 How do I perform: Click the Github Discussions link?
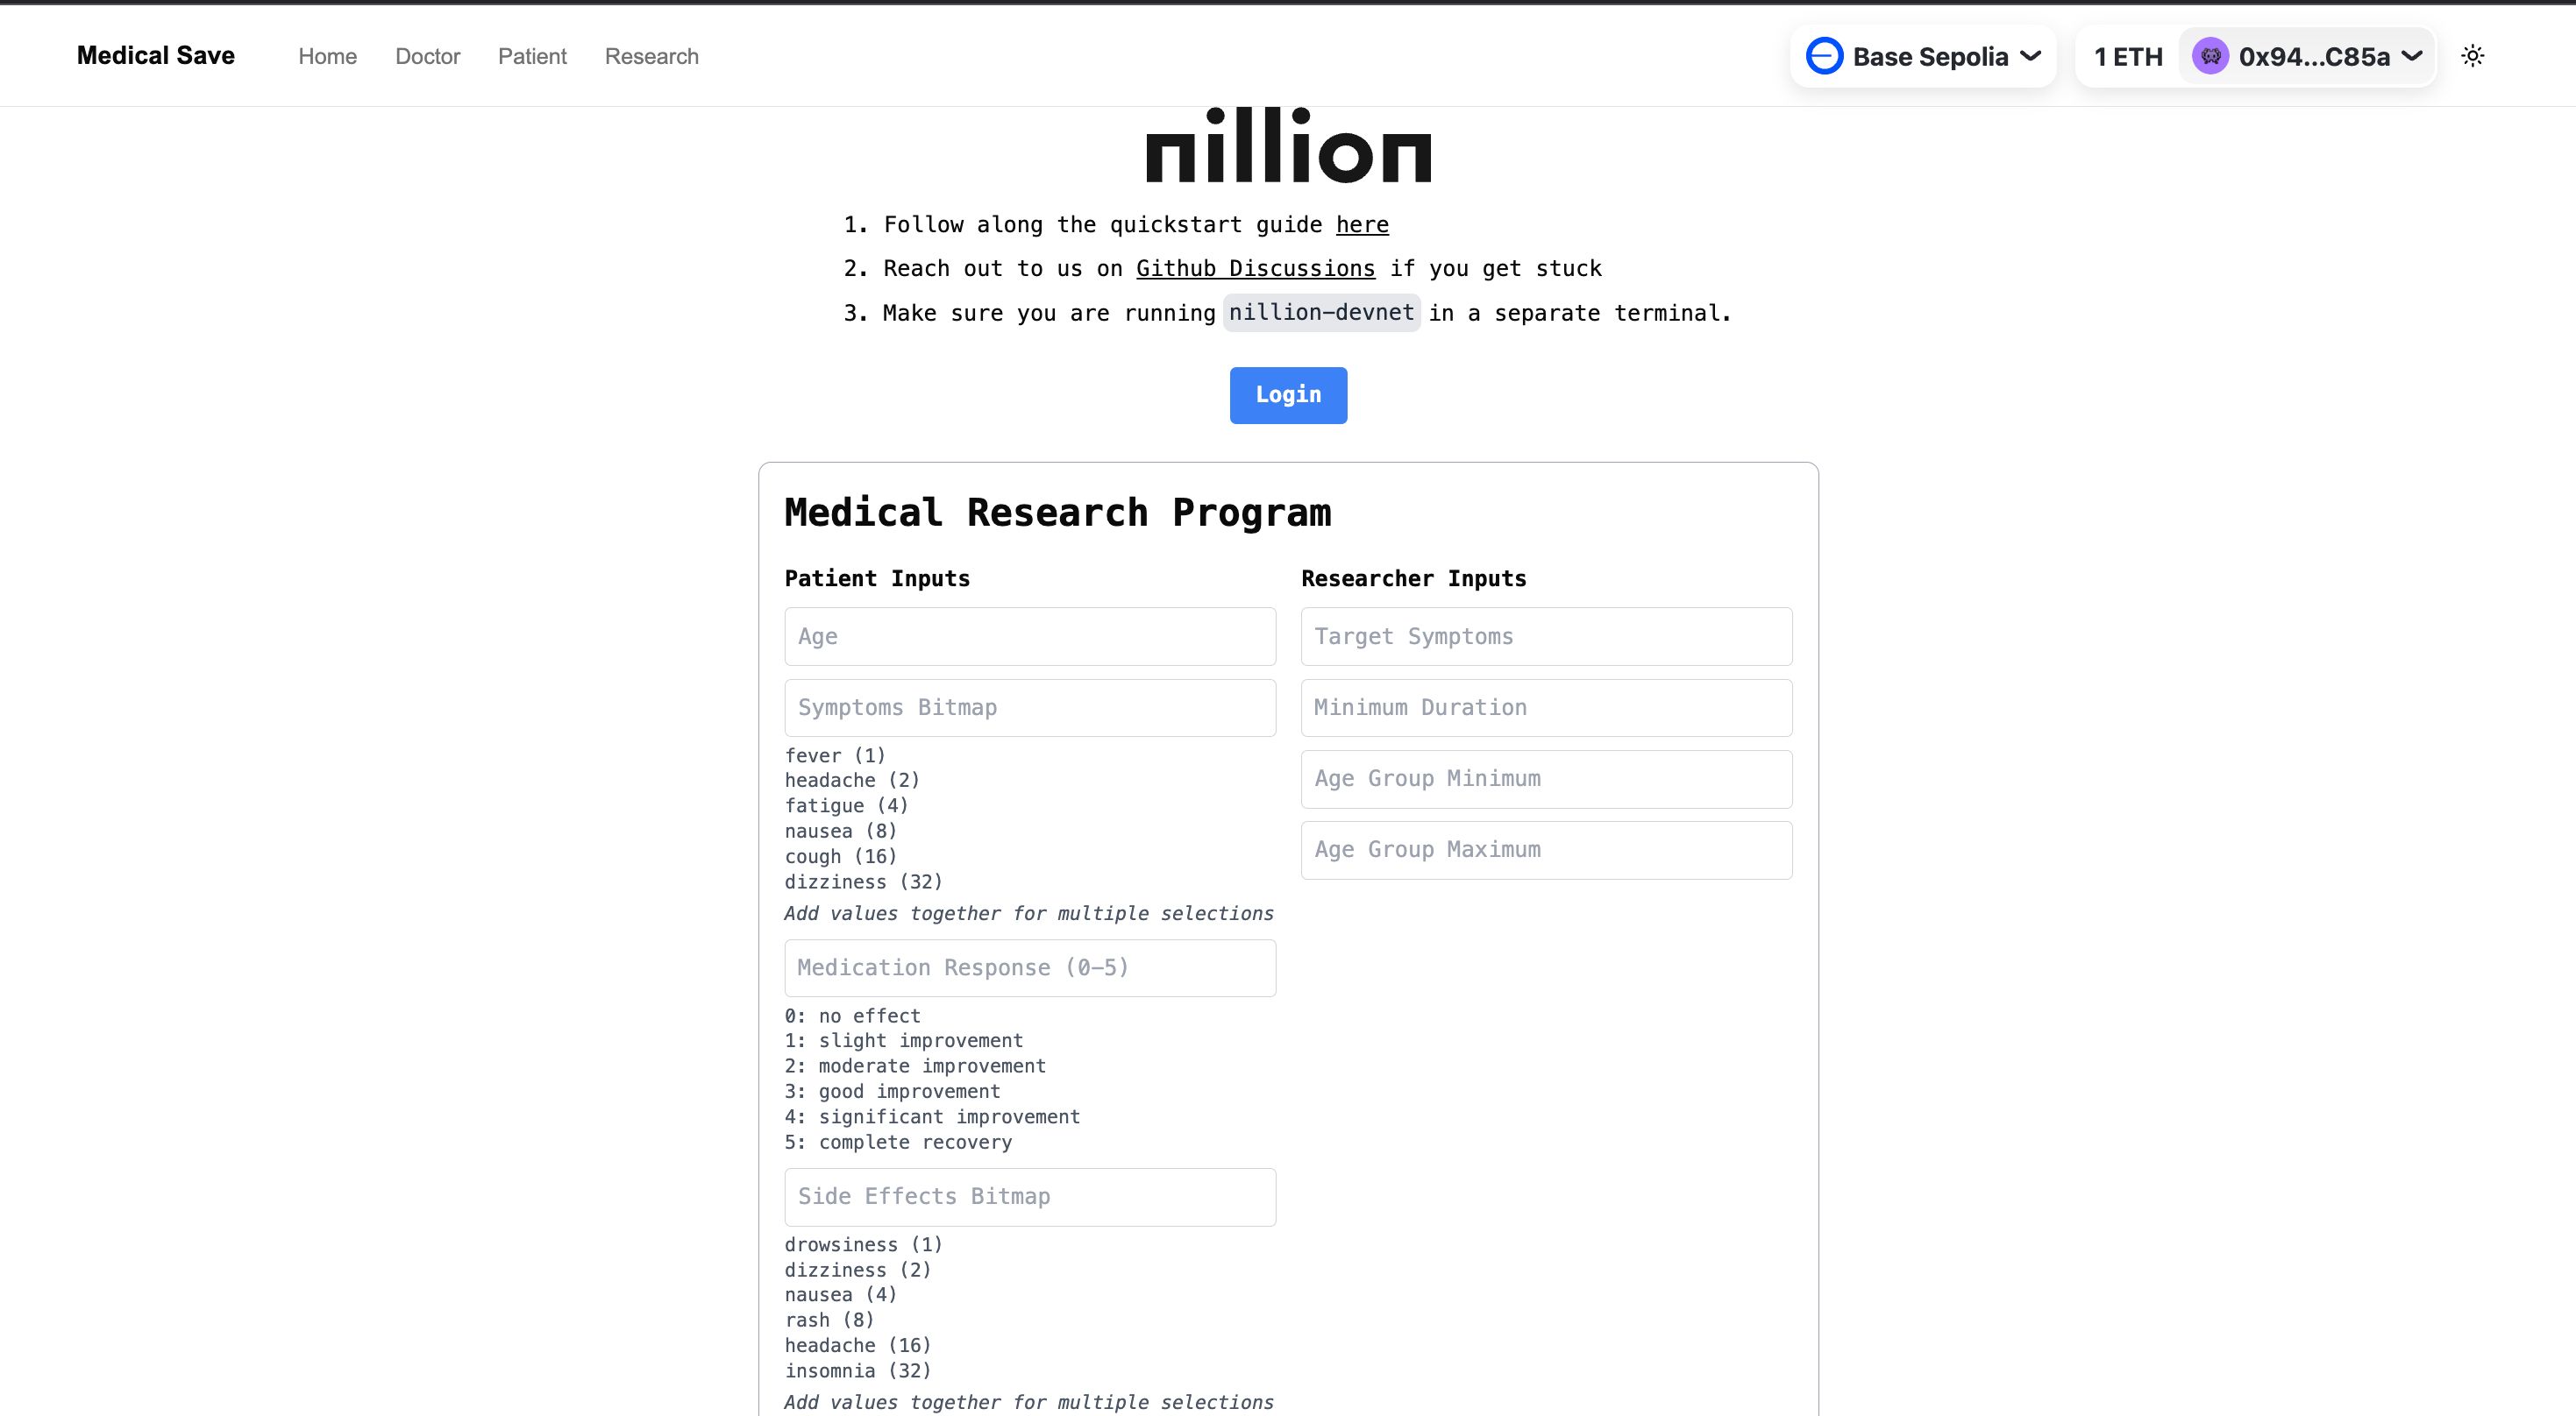[x=1256, y=268]
